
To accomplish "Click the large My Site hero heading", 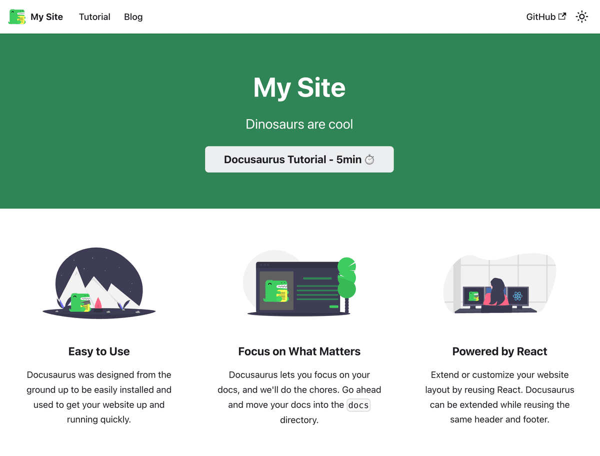I will point(299,87).
